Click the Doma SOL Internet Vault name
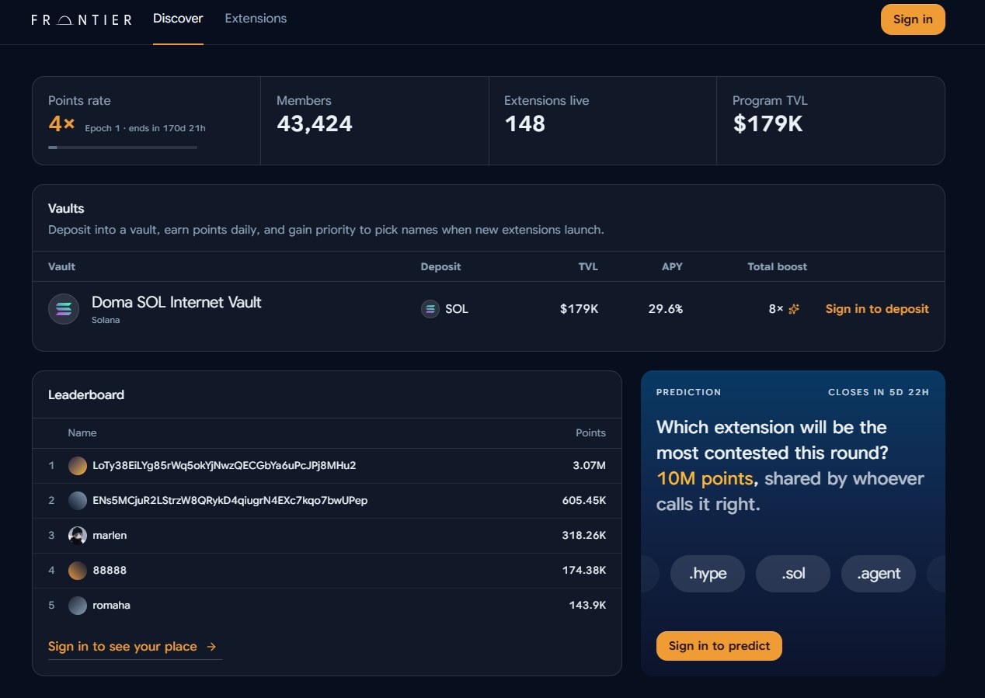 point(176,303)
